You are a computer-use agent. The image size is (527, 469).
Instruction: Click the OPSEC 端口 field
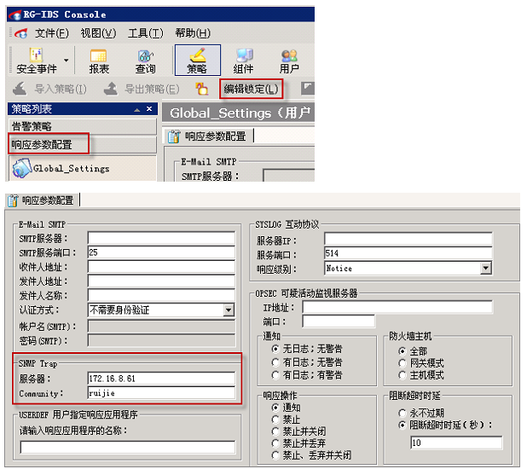coord(339,321)
